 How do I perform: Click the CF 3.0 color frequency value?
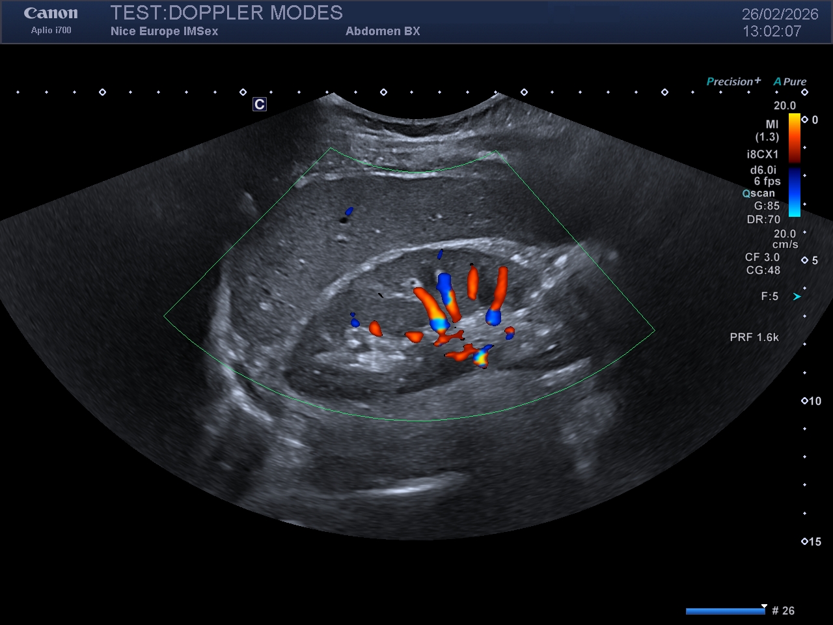[x=762, y=257]
